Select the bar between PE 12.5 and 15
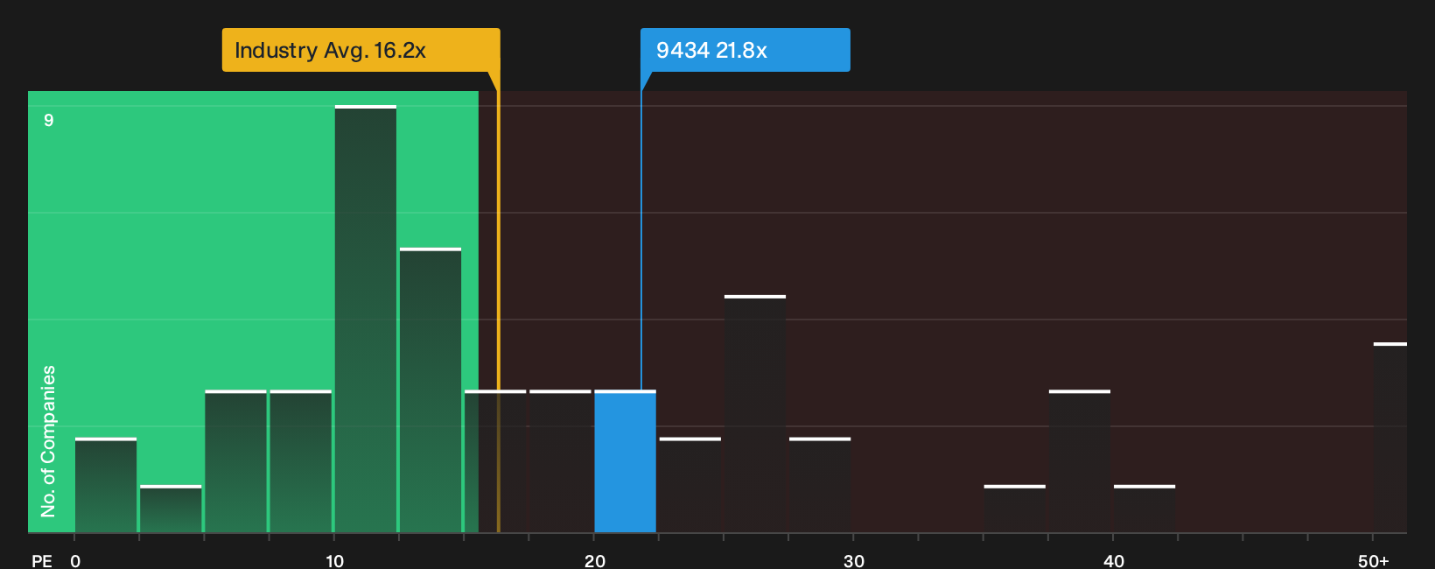This screenshot has width=1435, height=569. pyautogui.click(x=430, y=390)
